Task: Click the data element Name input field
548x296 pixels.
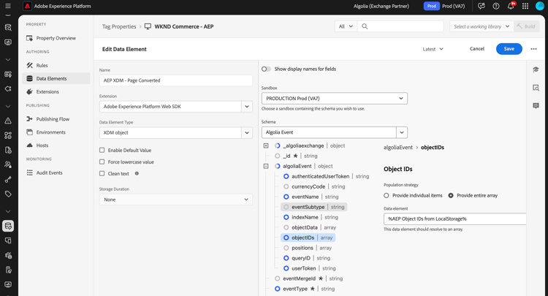Action: (x=176, y=80)
